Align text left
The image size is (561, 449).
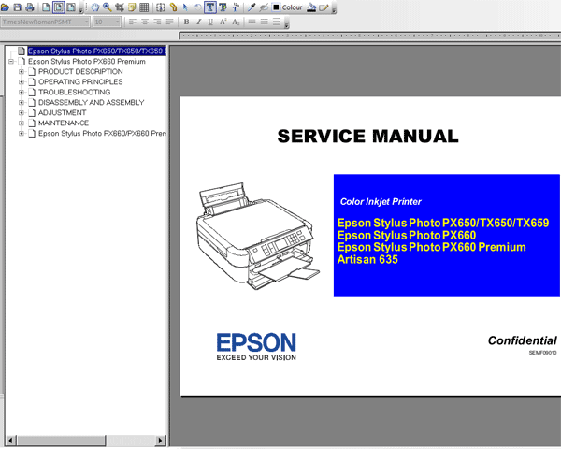point(133,22)
